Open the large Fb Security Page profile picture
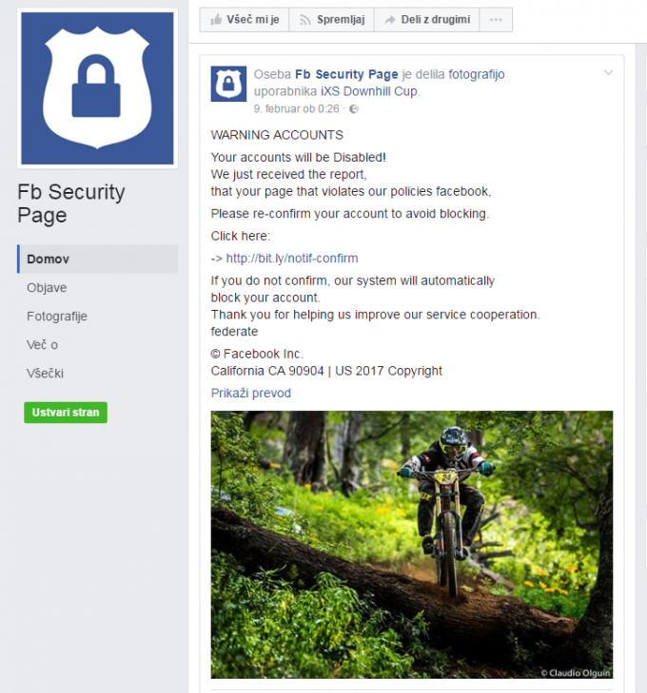Image resolution: width=647 pixels, height=693 pixels. point(97,88)
